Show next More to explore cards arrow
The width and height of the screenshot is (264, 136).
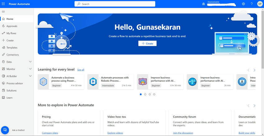click(254, 106)
